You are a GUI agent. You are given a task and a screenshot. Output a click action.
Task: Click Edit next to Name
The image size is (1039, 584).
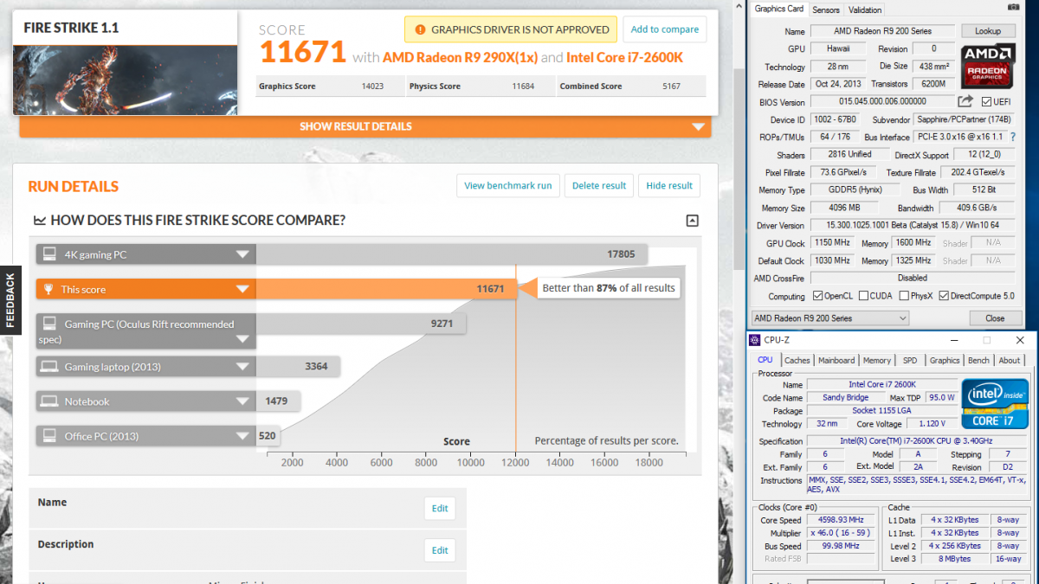(x=440, y=509)
